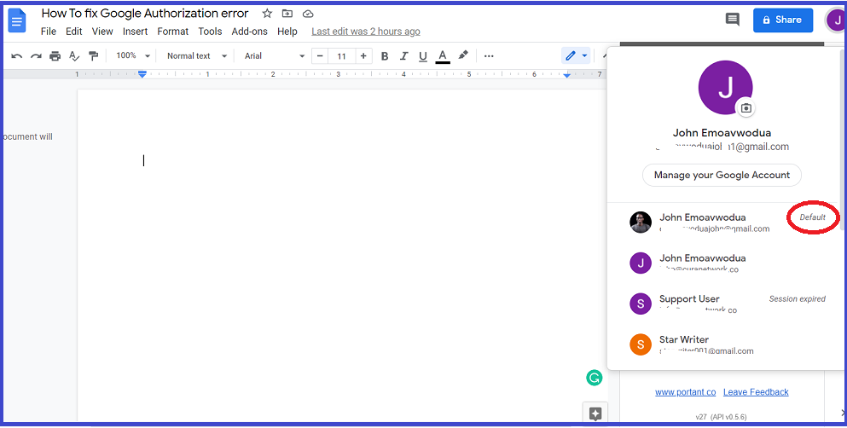This screenshot has height=428, width=847.
Task: Decrease font size with minus
Action: point(320,55)
